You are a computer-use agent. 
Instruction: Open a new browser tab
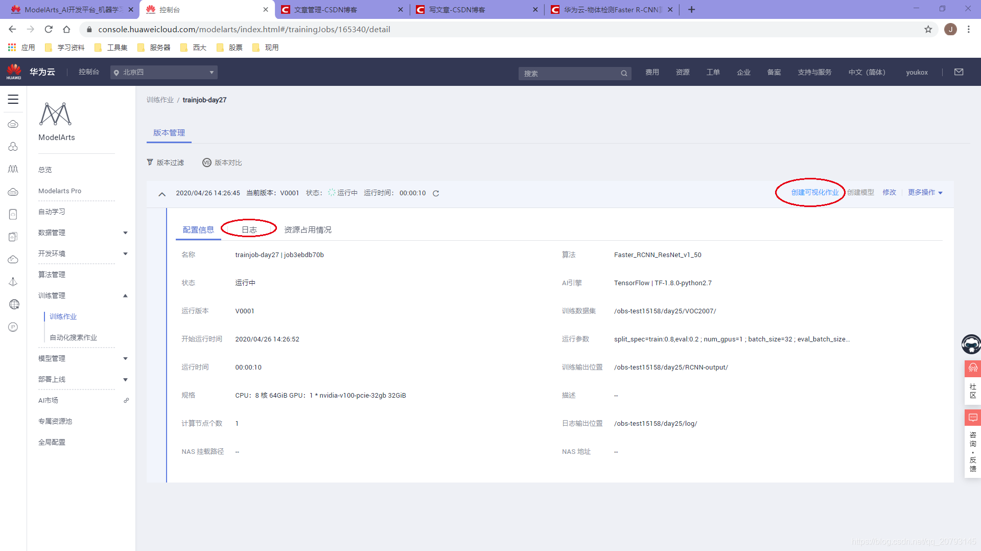[691, 9]
